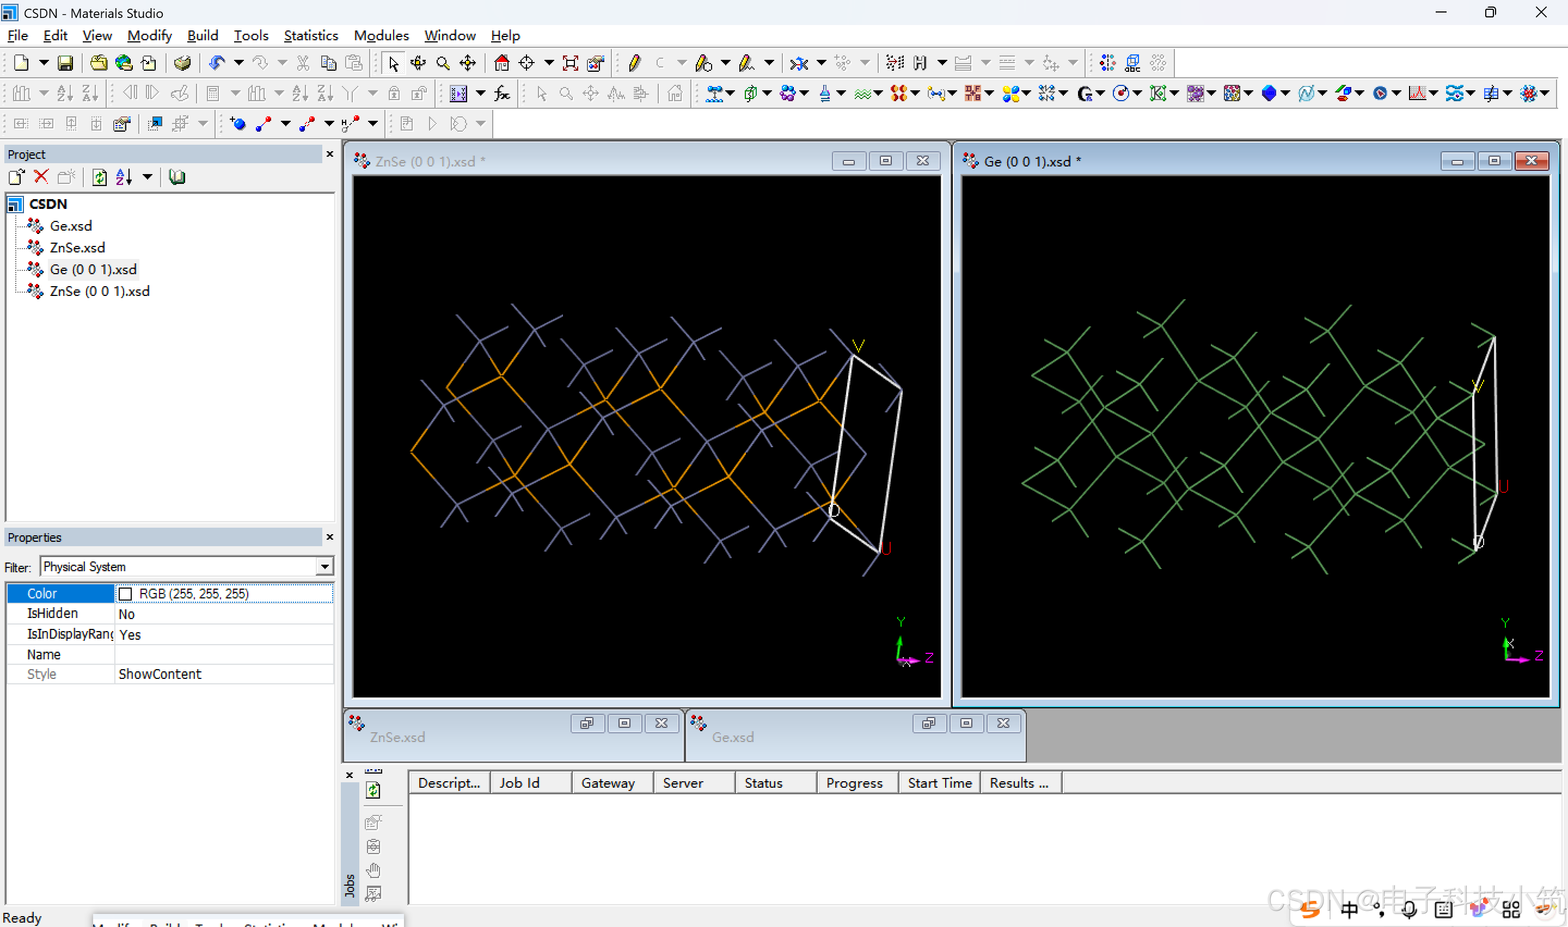Open dropdown arrow next to Undo
Screen dimensions: 1568x927
(238, 63)
